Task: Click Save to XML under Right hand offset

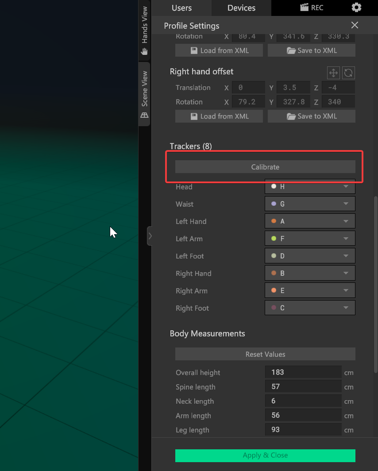Action: pos(312,116)
